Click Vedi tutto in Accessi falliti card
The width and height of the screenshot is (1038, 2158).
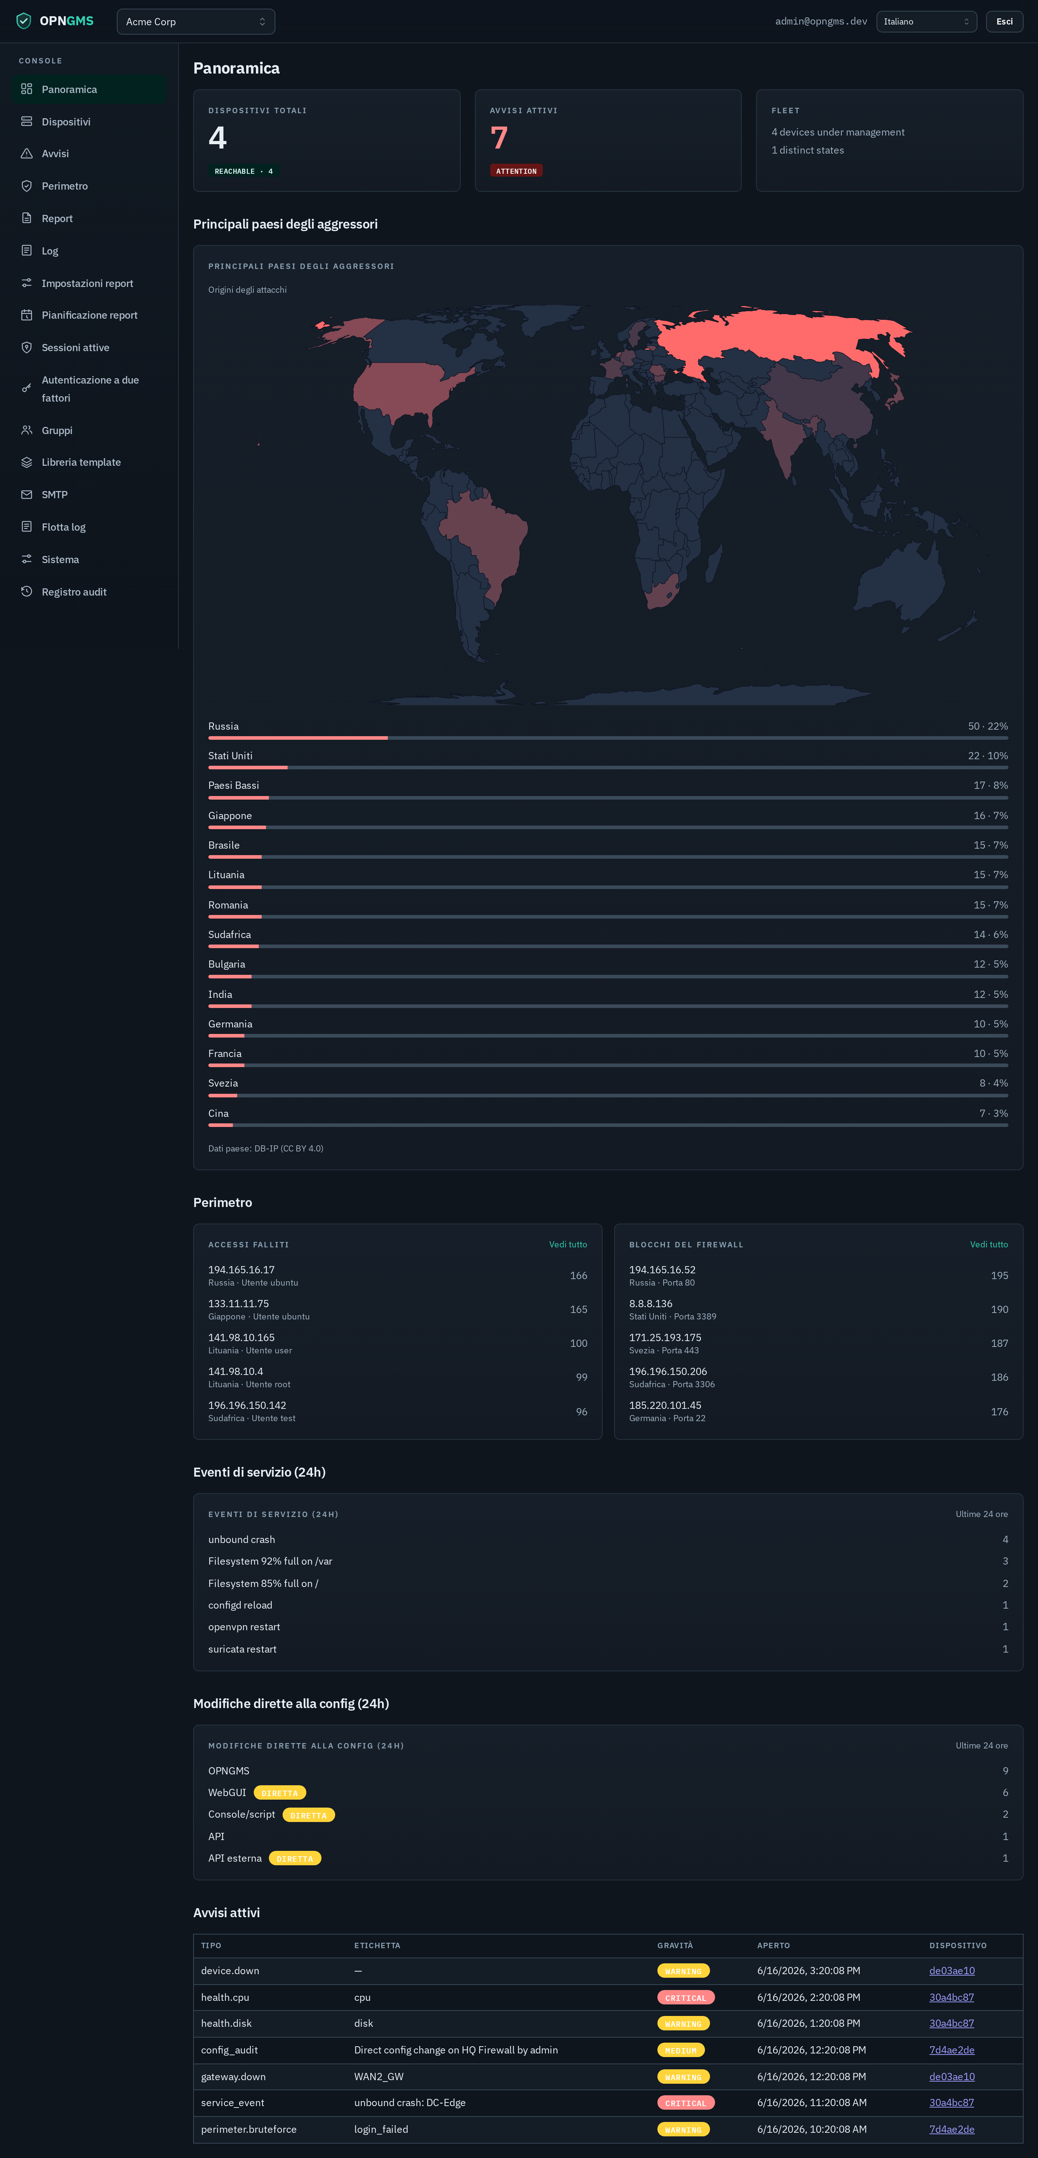568,1244
